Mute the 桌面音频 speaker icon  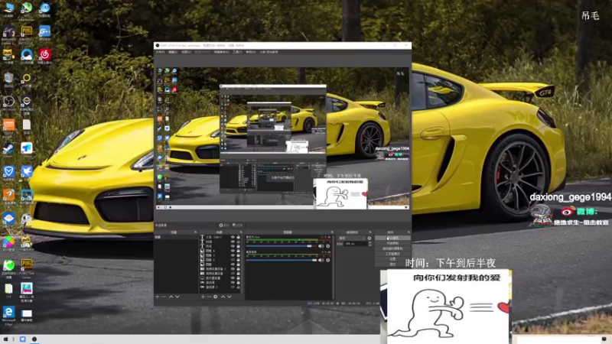[321, 260]
